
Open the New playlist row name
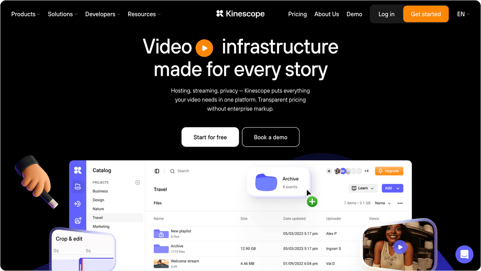[181, 231]
